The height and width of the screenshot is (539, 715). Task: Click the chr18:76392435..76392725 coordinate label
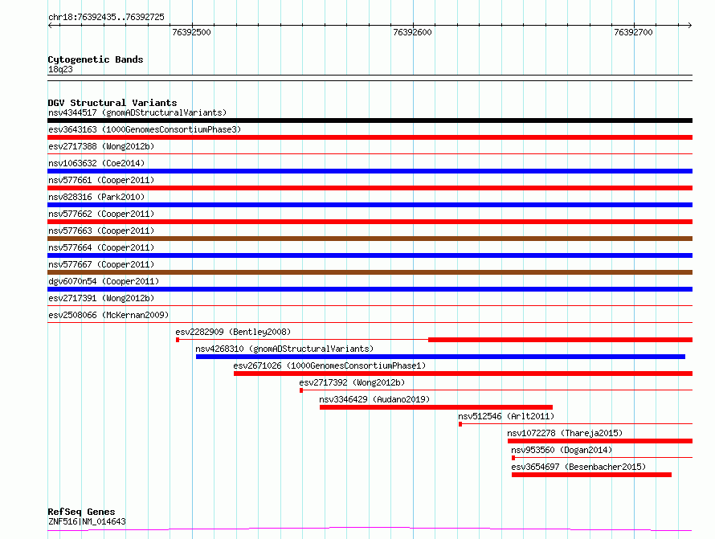106,17
